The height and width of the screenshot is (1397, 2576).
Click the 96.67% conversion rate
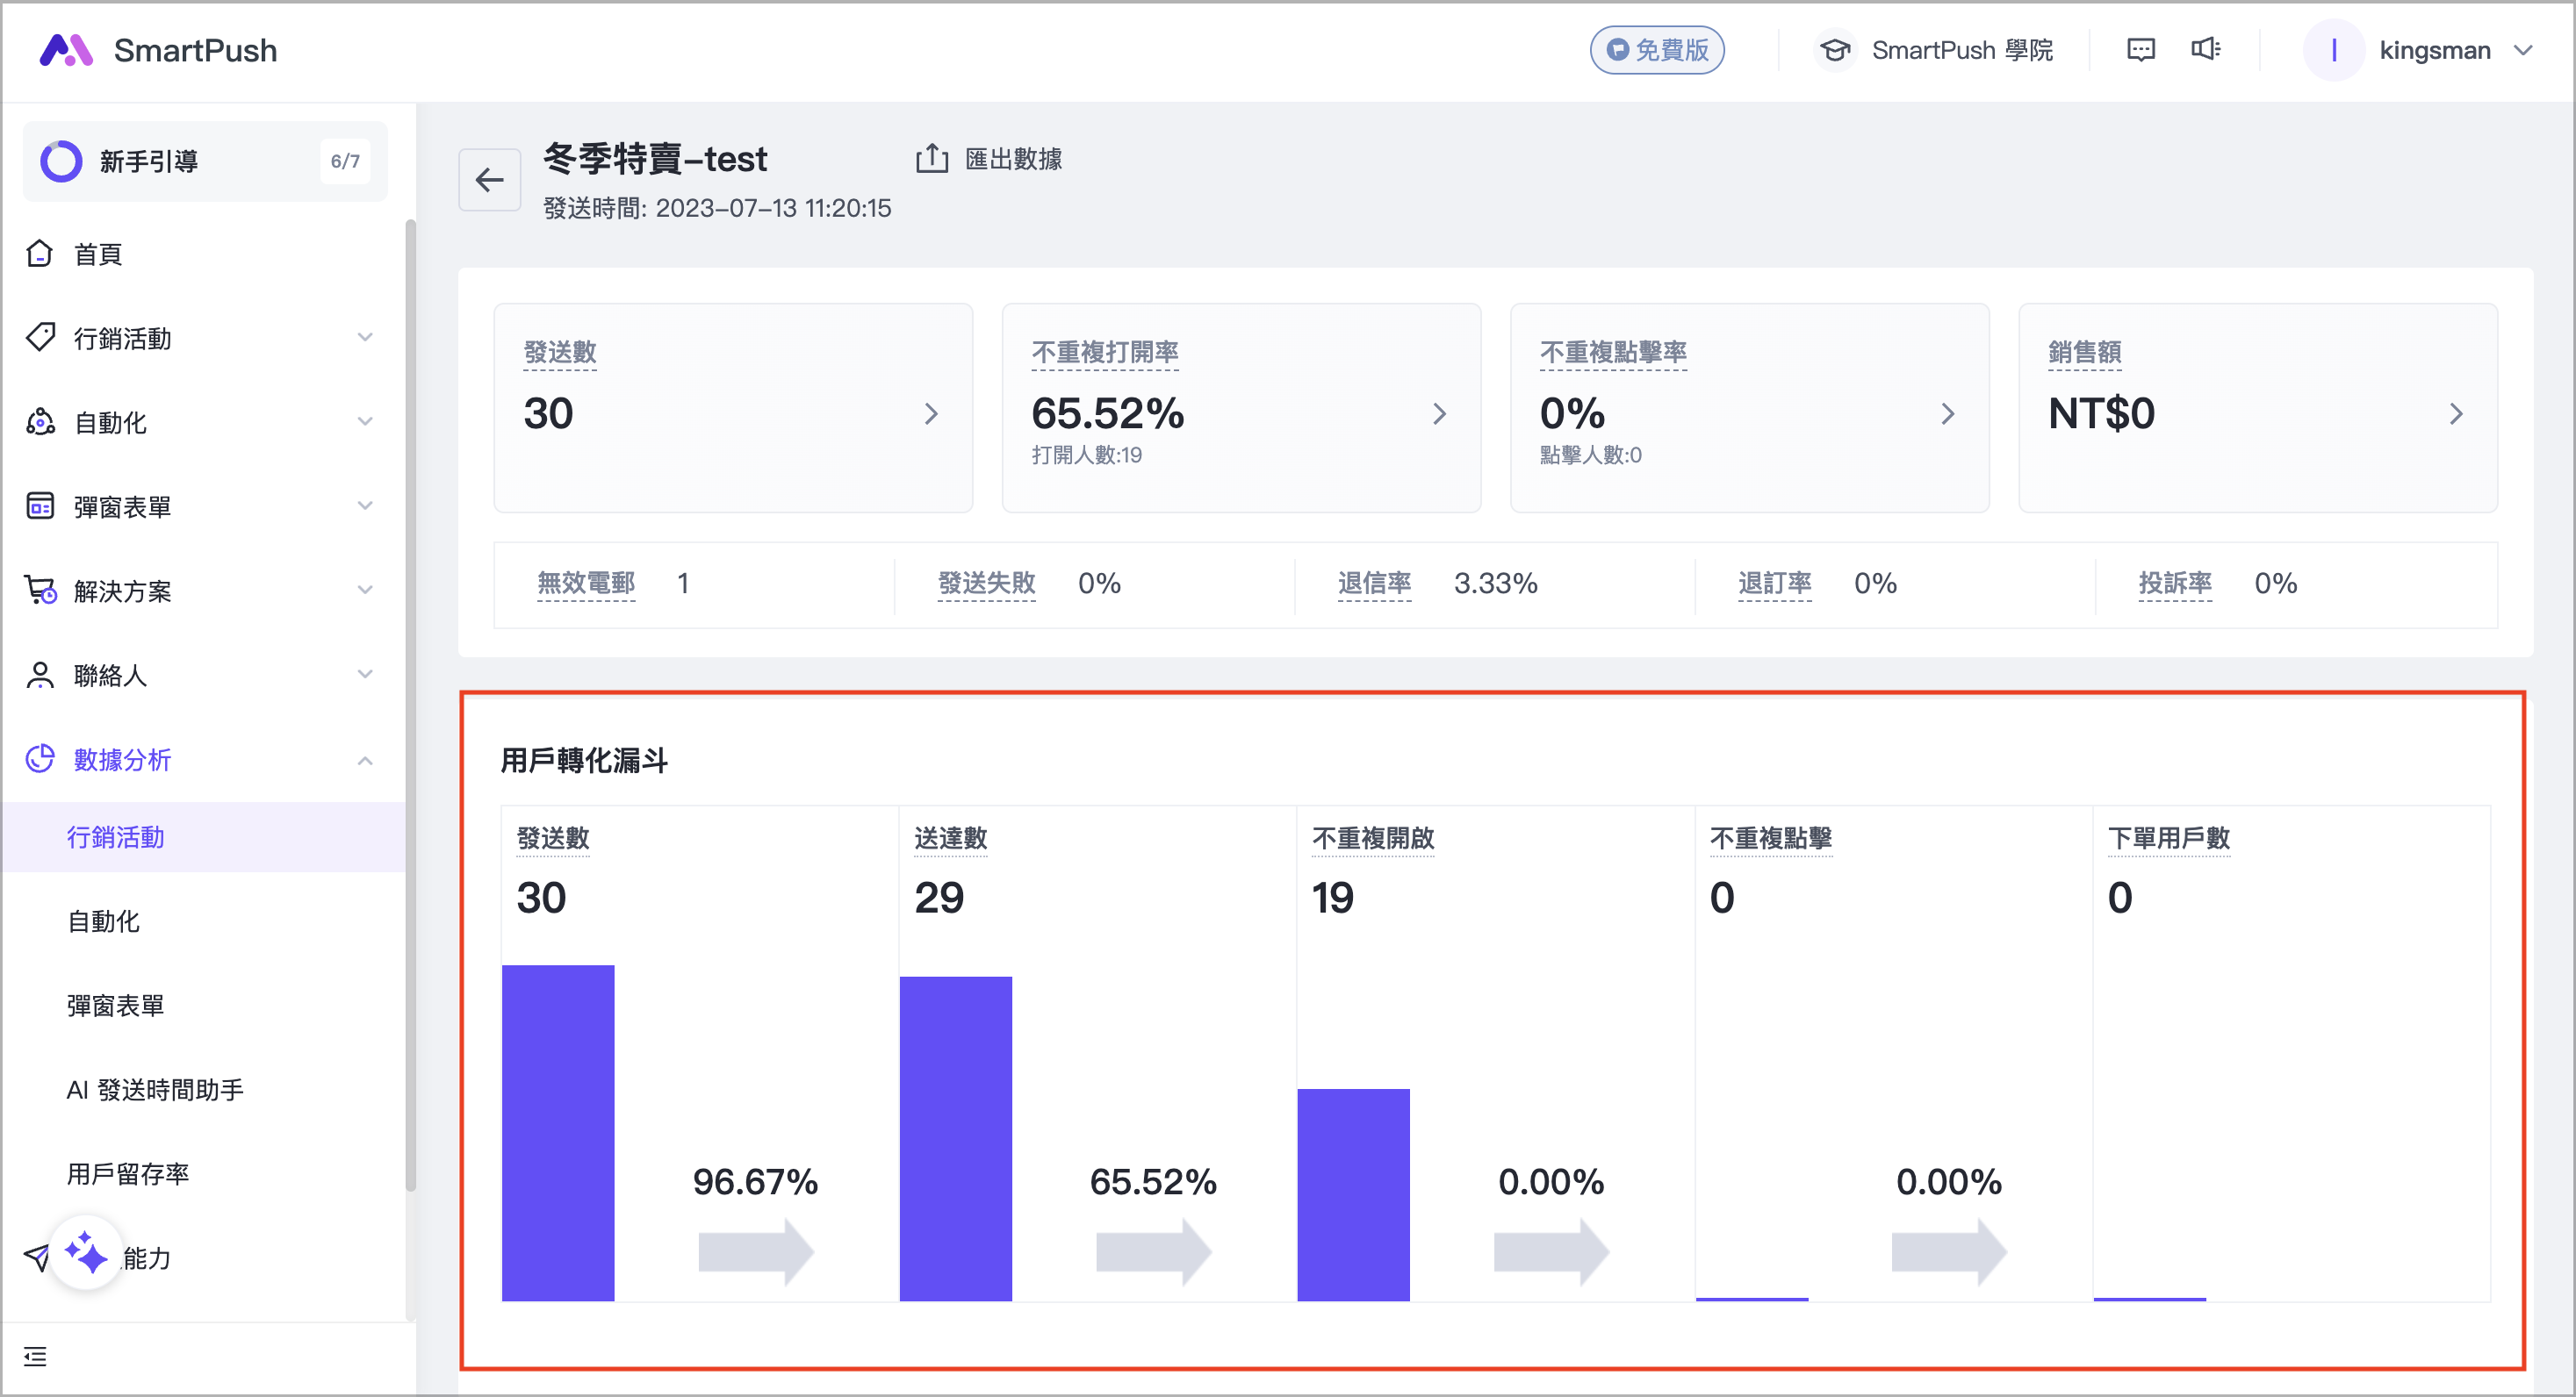coord(756,1181)
